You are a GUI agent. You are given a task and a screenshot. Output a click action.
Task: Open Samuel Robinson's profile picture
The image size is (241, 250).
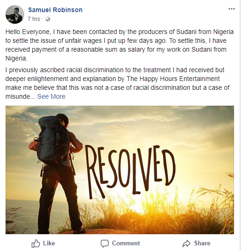[15, 14]
